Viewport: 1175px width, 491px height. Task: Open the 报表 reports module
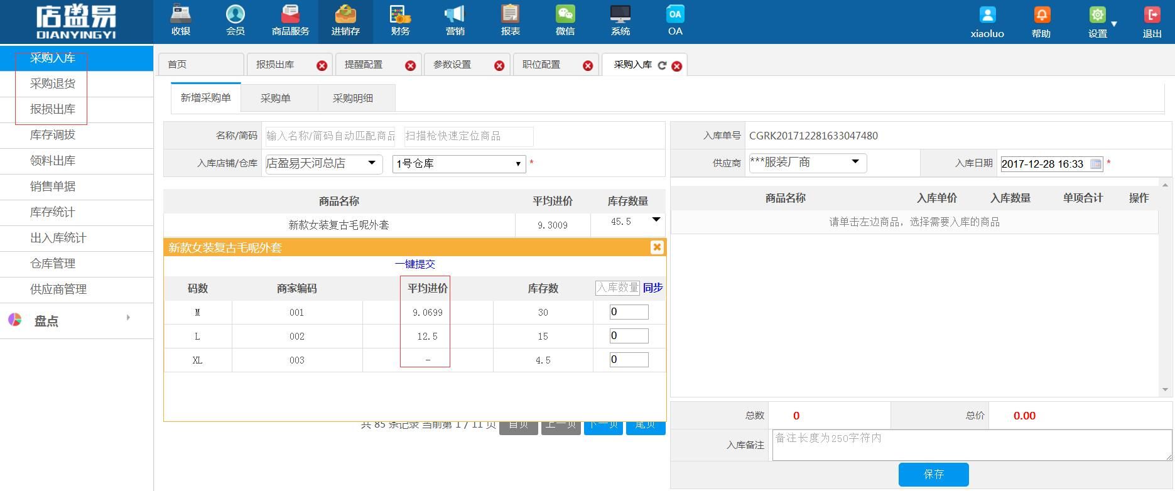coord(510,21)
